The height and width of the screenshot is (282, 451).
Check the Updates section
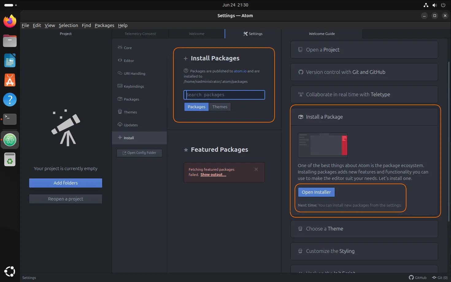(139, 125)
